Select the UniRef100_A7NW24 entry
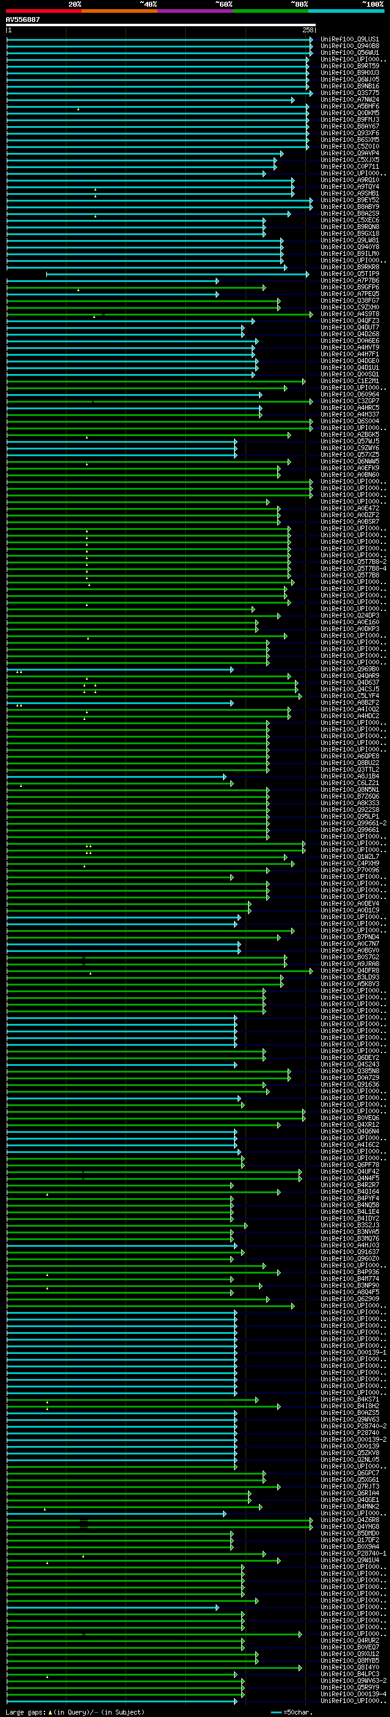This screenshot has width=390, height=1717. pyautogui.click(x=350, y=99)
